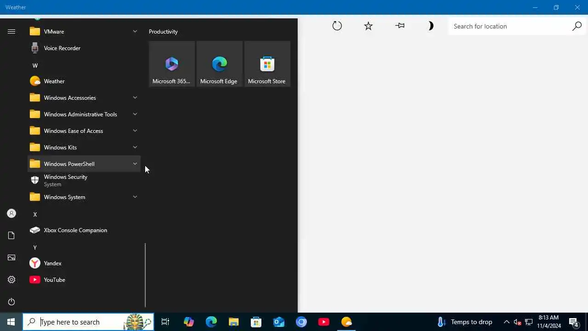Open Microsoft Store from taskbar
588x331 pixels.
pos(256,322)
